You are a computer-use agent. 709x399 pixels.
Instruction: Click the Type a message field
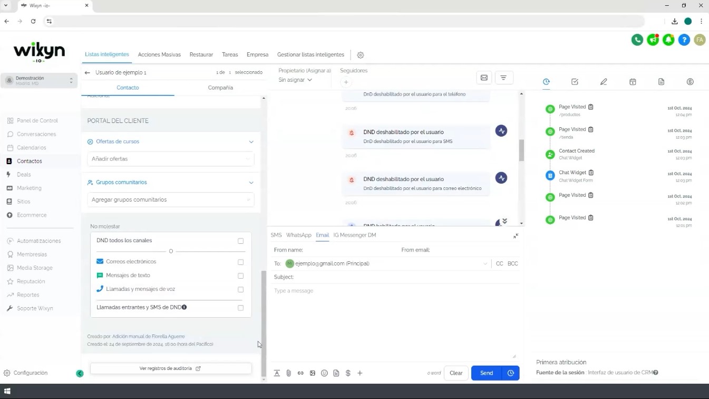point(395,322)
